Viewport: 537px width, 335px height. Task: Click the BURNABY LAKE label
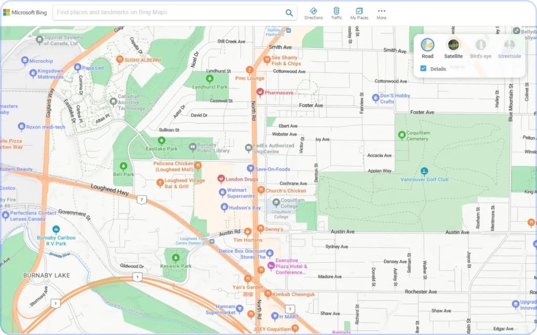[47, 275]
